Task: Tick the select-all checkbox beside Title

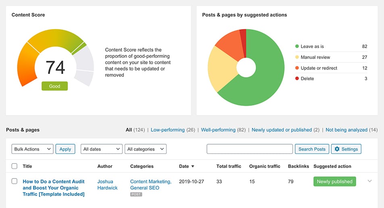Action: 15,166
